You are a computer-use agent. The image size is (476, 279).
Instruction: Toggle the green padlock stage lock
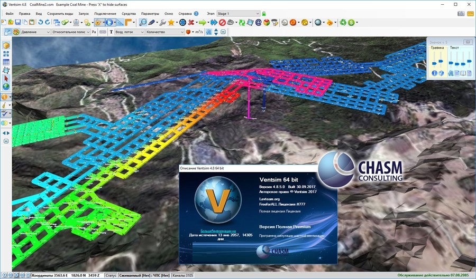click(264, 14)
